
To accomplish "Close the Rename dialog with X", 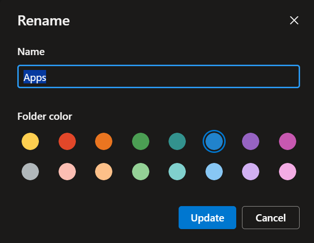I will click(x=294, y=20).
